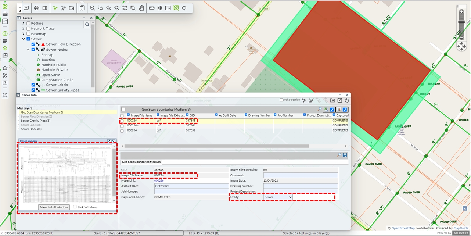
Task: Click the map zoom slider handle
Action: pos(462,22)
